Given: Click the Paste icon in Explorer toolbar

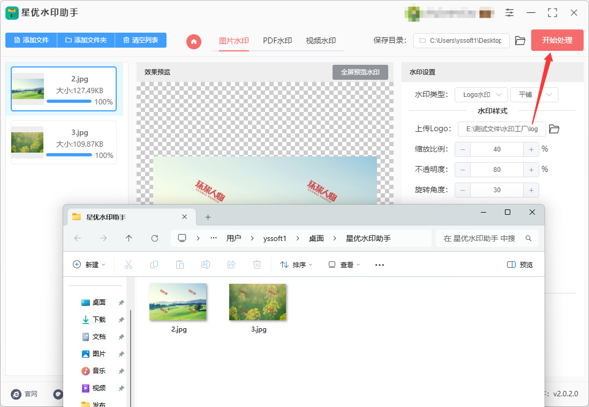Looking at the screenshot, I should pos(179,265).
